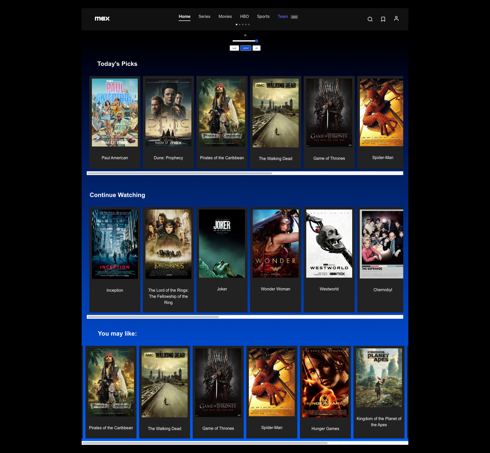Jump to the last carousel pagination dot
The image size is (490, 453).
[249, 25]
